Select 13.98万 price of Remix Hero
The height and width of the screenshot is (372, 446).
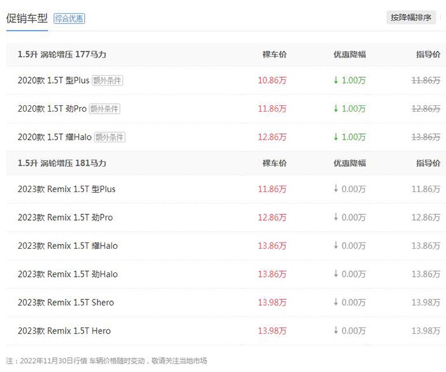(272, 331)
